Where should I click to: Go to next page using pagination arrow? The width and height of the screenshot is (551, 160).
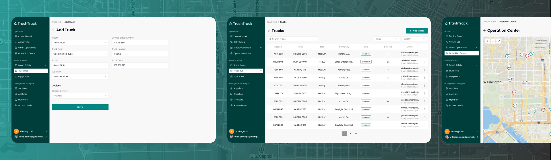361,134
